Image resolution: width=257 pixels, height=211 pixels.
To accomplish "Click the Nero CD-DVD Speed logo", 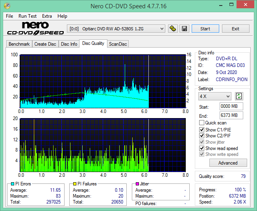I will coord(35,28).
